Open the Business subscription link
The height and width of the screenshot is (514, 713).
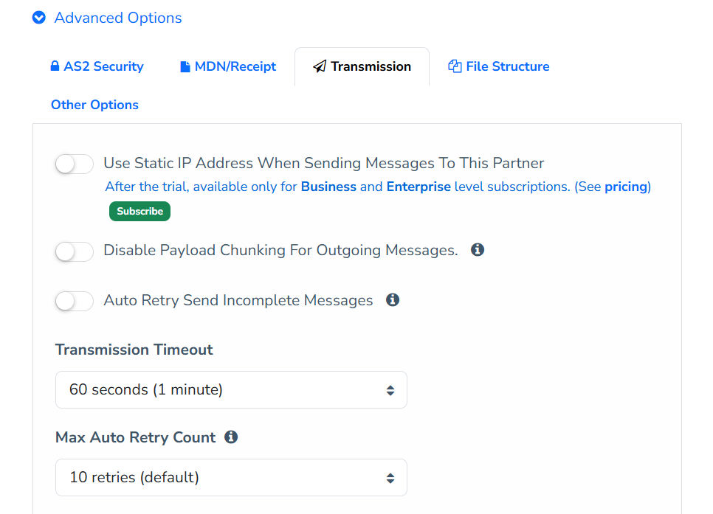coord(328,187)
